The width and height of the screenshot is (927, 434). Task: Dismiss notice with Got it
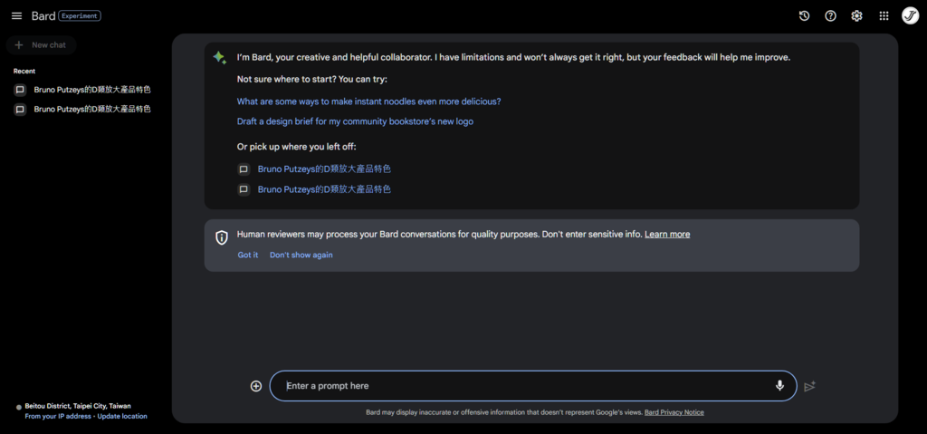click(248, 256)
